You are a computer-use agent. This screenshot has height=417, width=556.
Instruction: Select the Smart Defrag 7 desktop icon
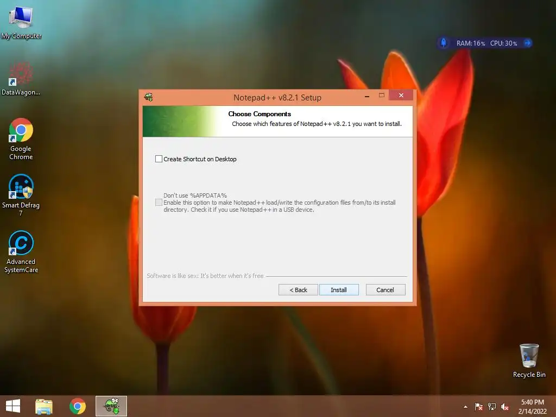tap(21, 195)
